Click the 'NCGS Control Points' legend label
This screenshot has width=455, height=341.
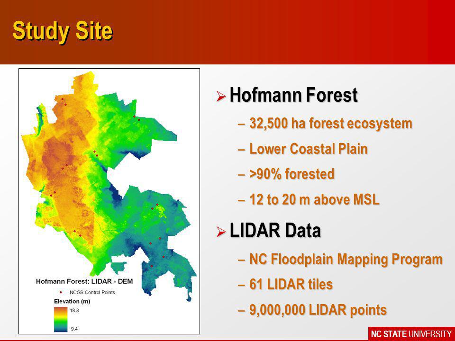coord(92,292)
